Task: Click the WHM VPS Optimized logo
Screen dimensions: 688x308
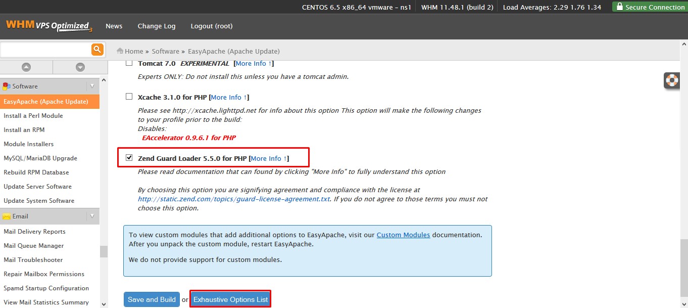Action: [x=49, y=26]
